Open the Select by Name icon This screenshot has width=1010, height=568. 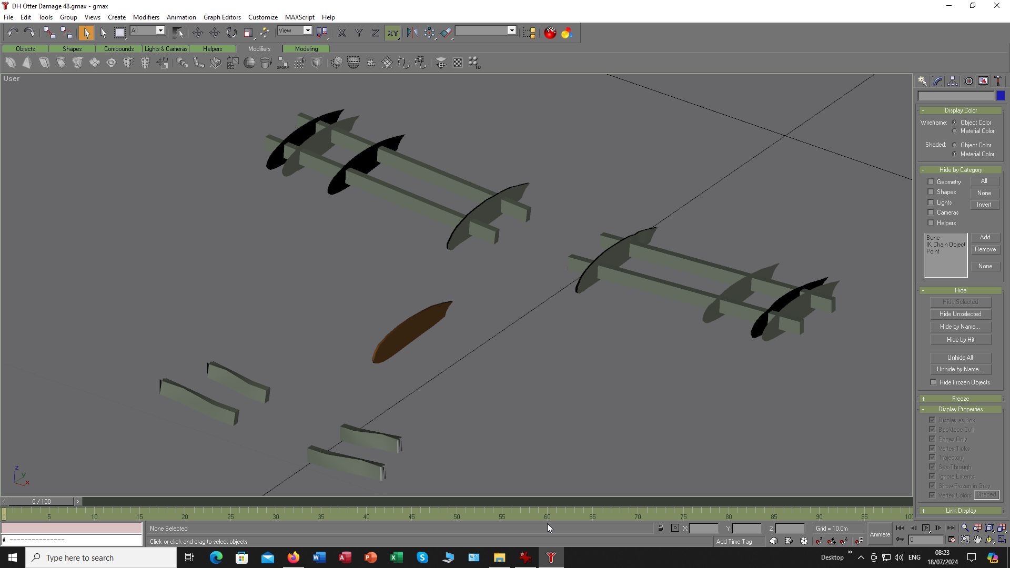pos(177,33)
